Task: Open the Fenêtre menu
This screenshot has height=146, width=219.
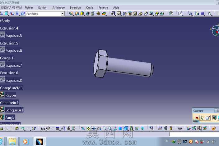Action: 103,7
